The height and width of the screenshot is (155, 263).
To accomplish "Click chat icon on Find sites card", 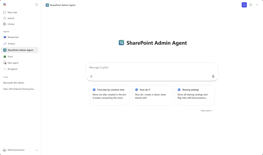I will click(94, 90).
